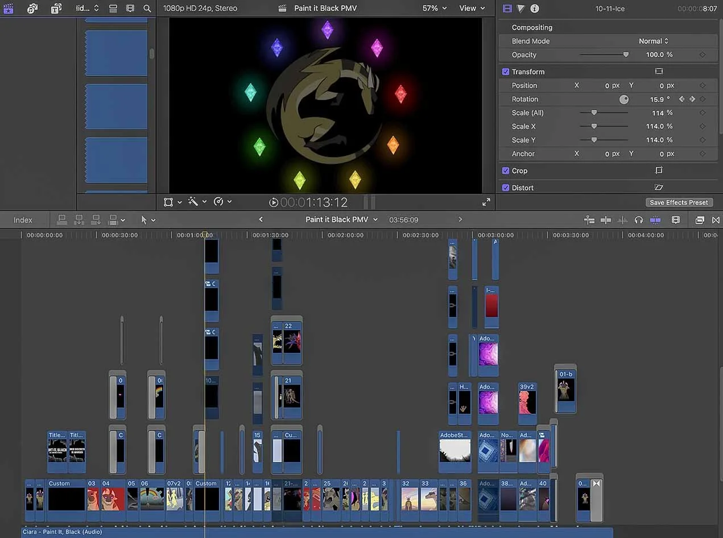Click Save Effects Preset button
Viewport: 723px width, 538px height.
point(679,202)
